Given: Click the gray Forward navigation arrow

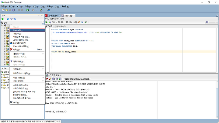Looking at the screenshot, I should click(33, 10).
